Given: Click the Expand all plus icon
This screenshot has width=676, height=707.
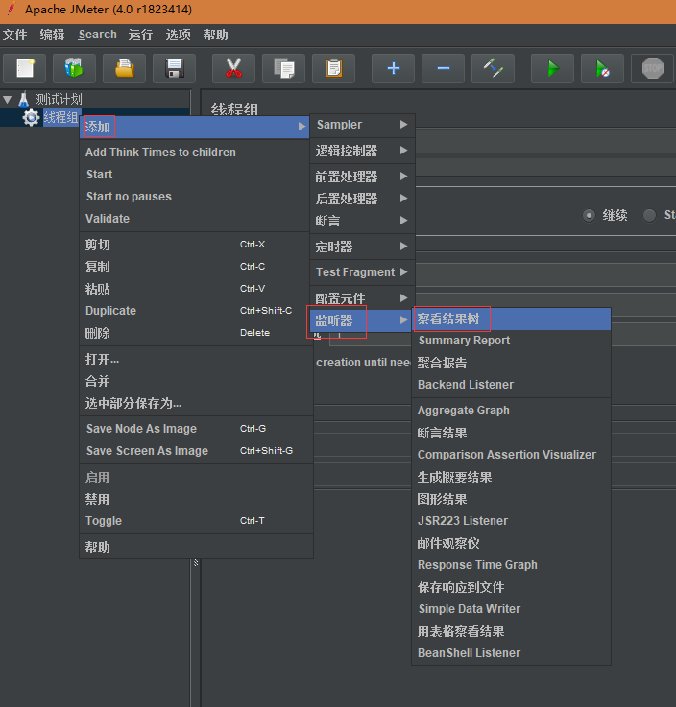Looking at the screenshot, I should click(394, 68).
